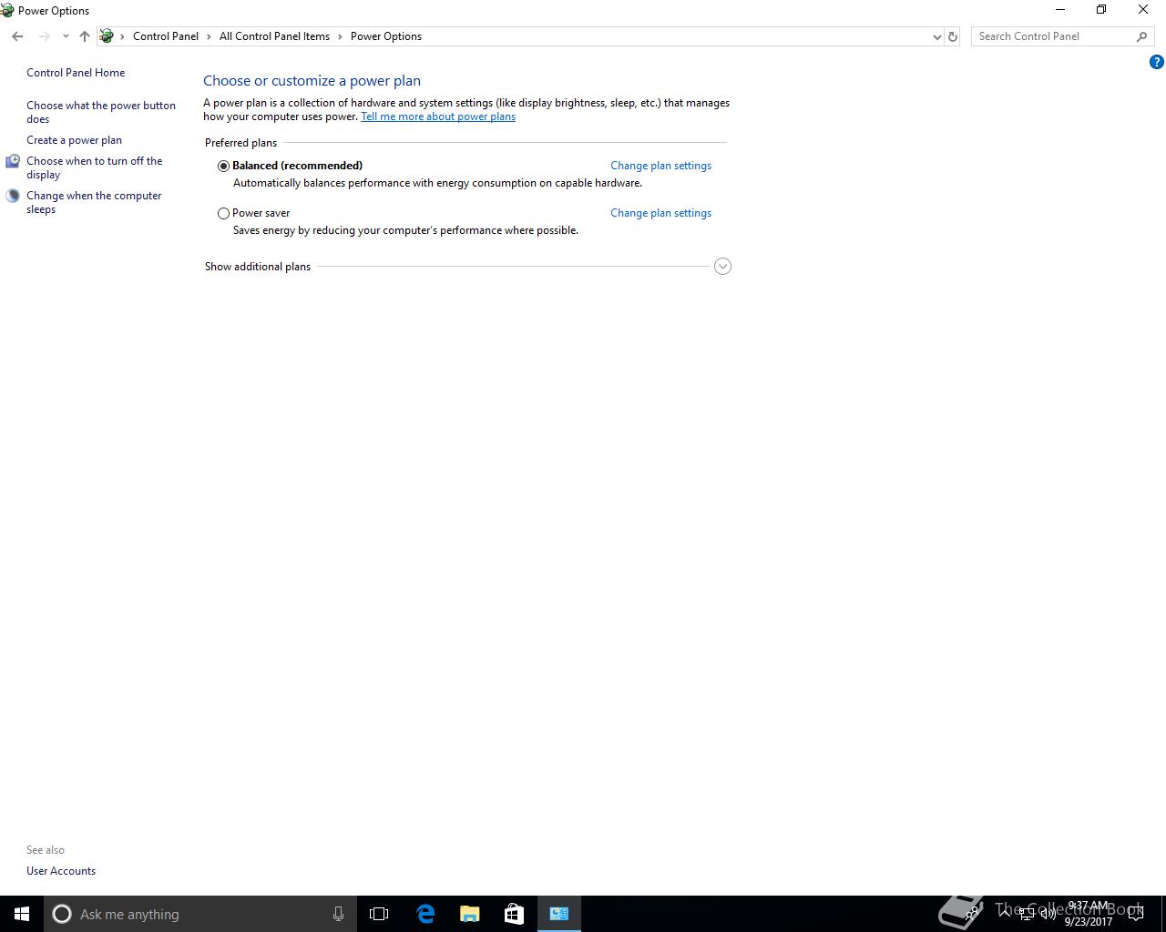Open help with blue question mark
The height and width of the screenshot is (932, 1166).
point(1157,63)
